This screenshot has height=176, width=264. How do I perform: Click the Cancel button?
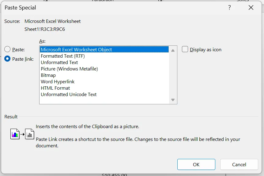(239, 164)
